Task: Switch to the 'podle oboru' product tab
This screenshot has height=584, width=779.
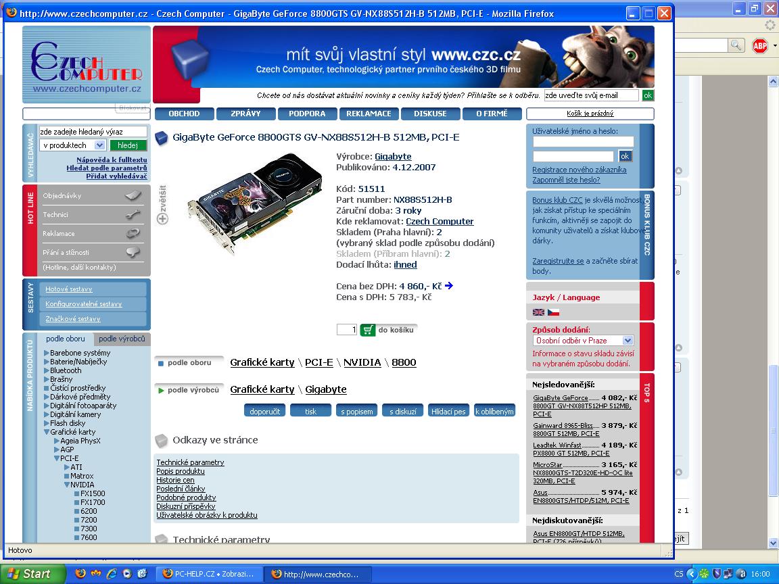Action: (x=65, y=339)
